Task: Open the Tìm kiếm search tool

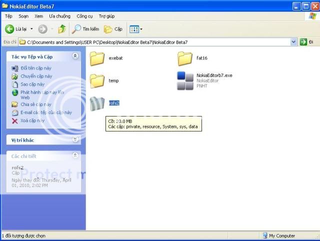Action: coord(85,29)
